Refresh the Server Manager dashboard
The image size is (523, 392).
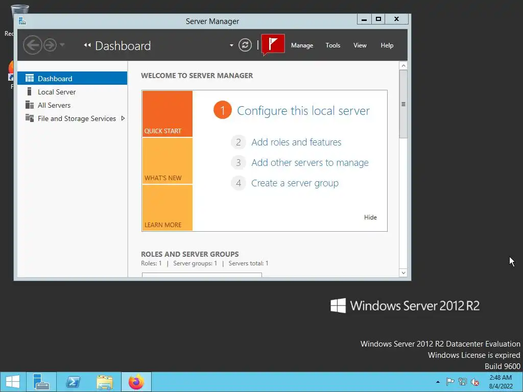pyautogui.click(x=245, y=45)
